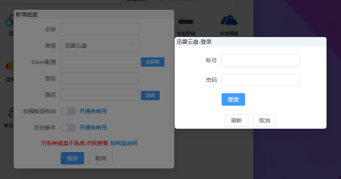This screenshot has width=341, height=179.
Task: Click the 去获取 button next to Token配置
Action: pos(152,62)
